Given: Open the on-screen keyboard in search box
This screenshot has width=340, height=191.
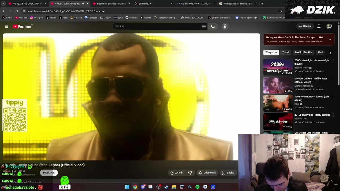Looking at the screenshot, I should 204,26.
